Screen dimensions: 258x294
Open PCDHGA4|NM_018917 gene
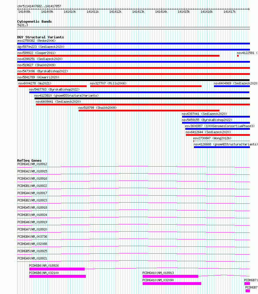tap(32, 193)
